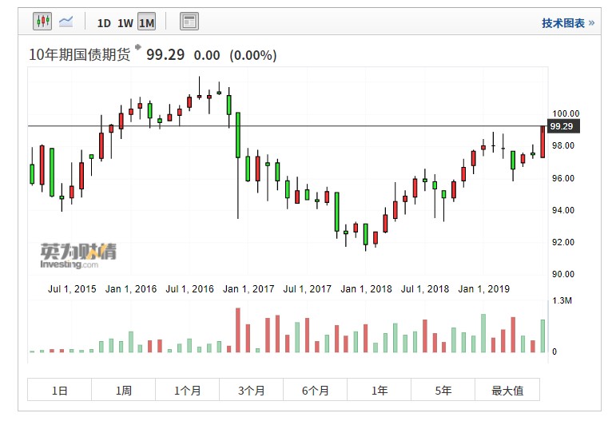Click the Jul 1, 2015 date label

pyautogui.click(x=72, y=289)
